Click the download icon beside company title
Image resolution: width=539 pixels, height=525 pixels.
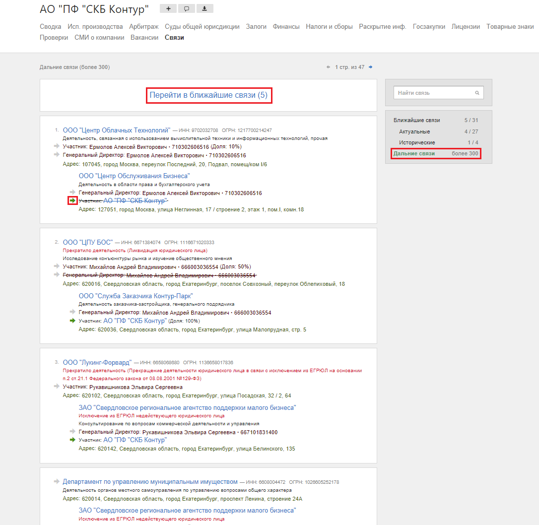(x=204, y=8)
